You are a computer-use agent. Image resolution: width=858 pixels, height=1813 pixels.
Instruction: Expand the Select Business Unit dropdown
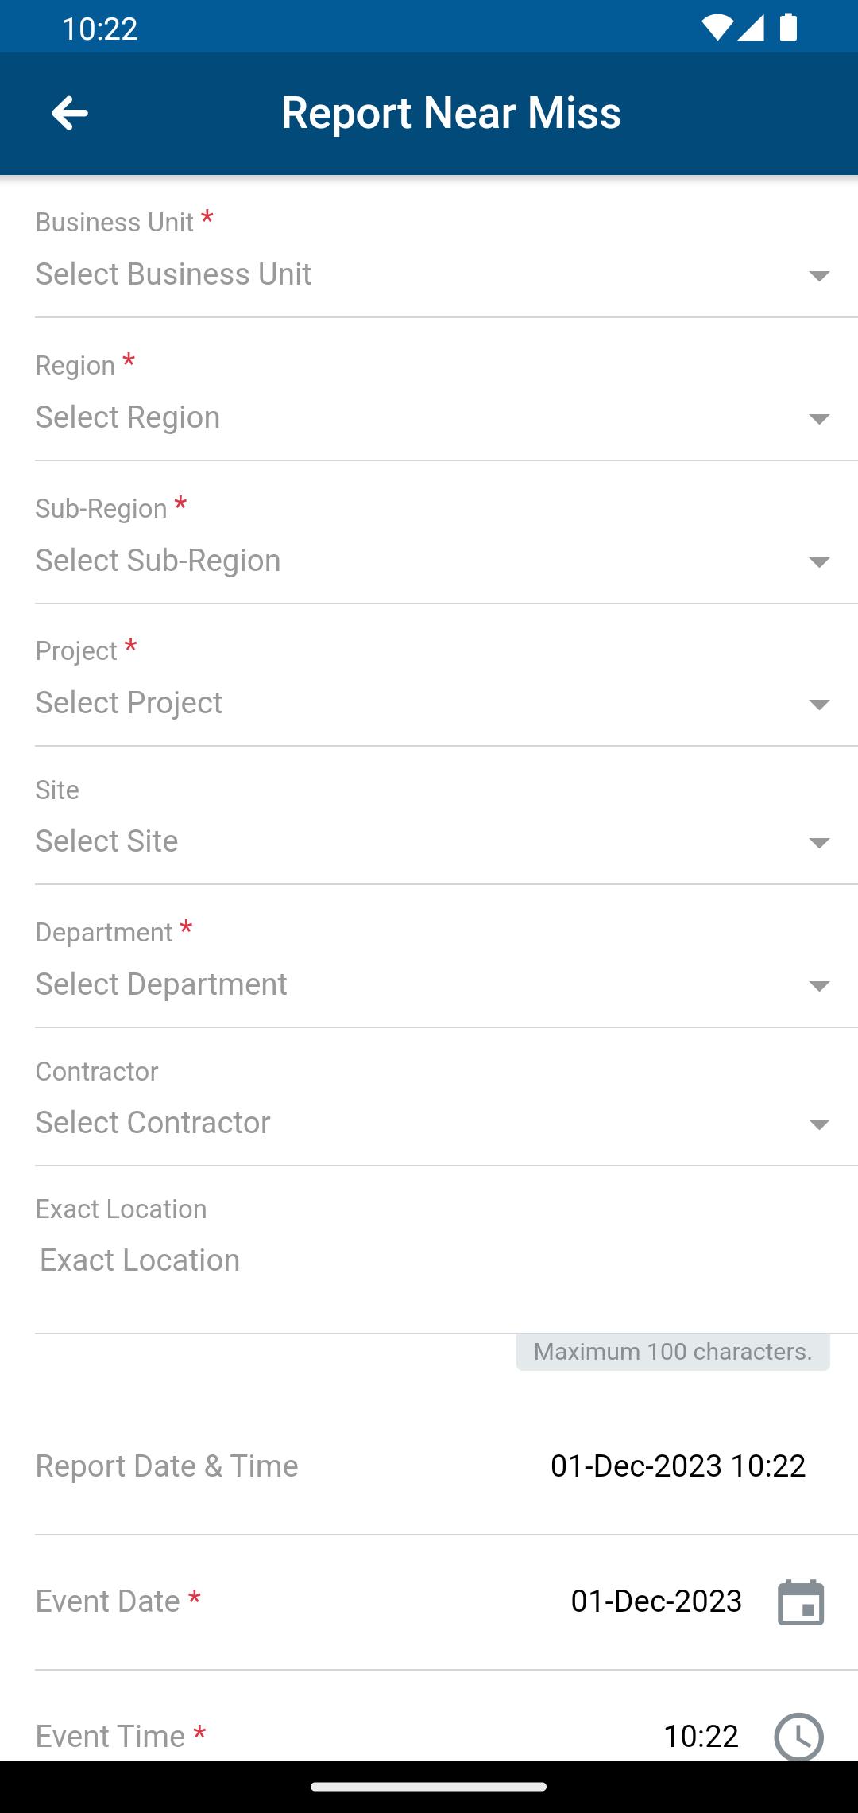click(433, 275)
